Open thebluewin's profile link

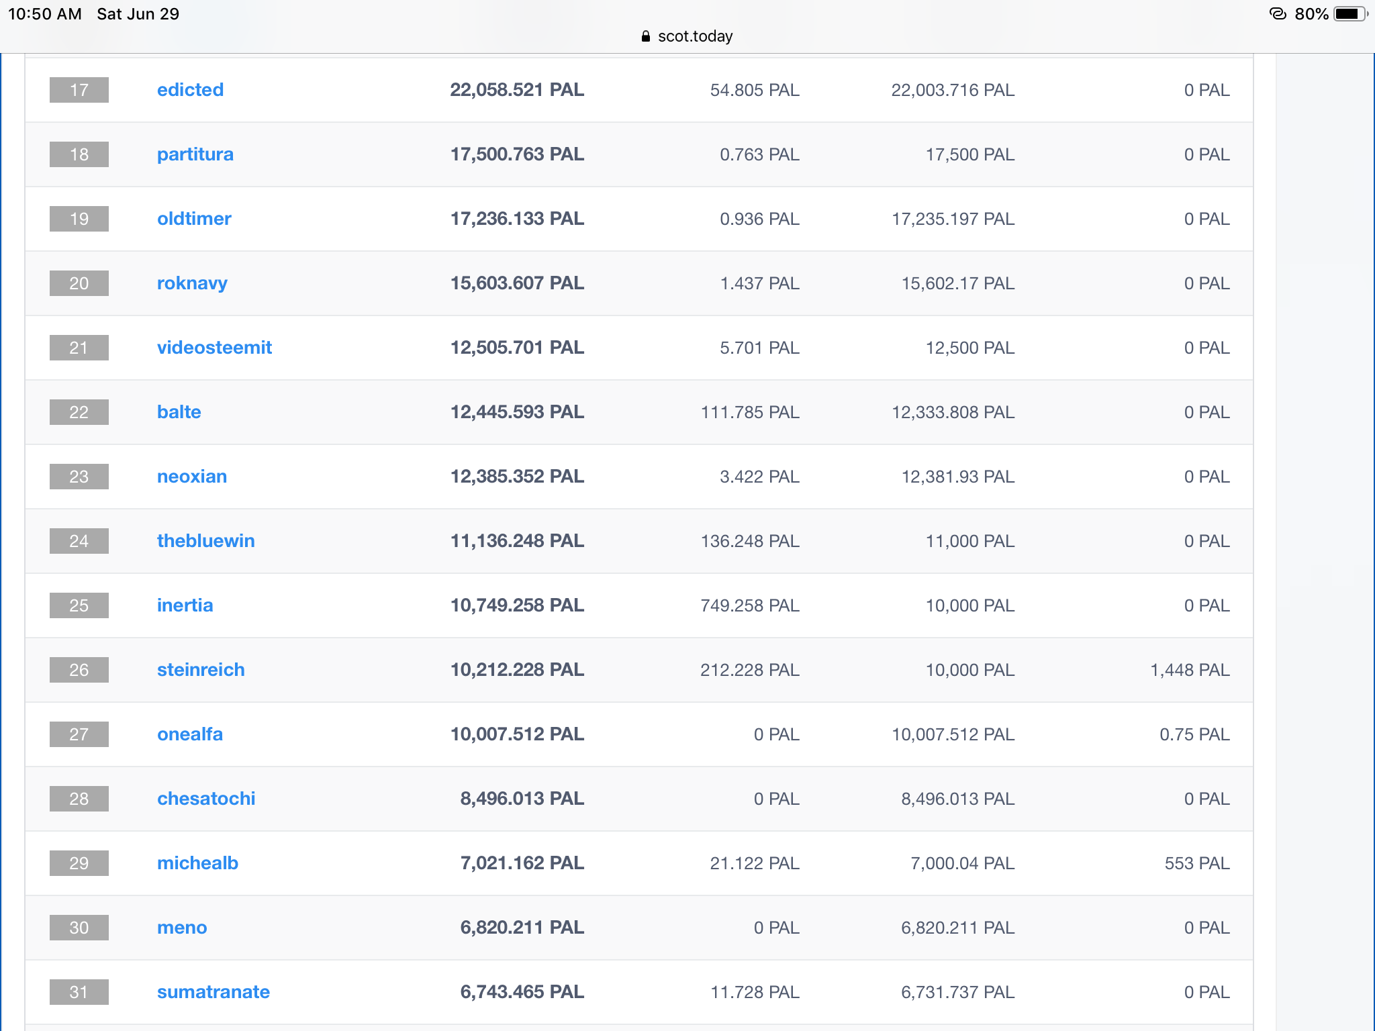point(205,541)
